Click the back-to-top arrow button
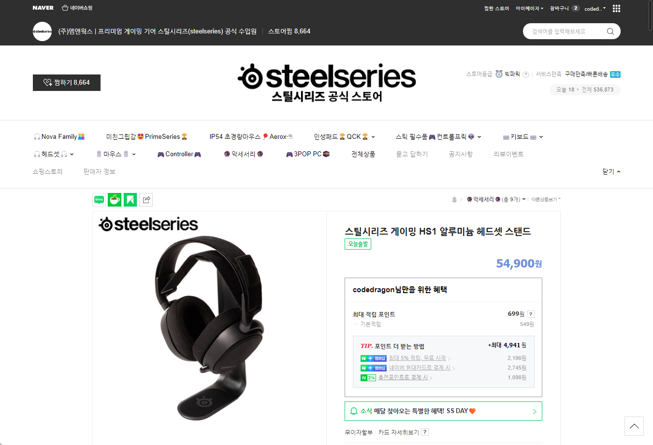The width and height of the screenshot is (653, 445). tap(634, 426)
